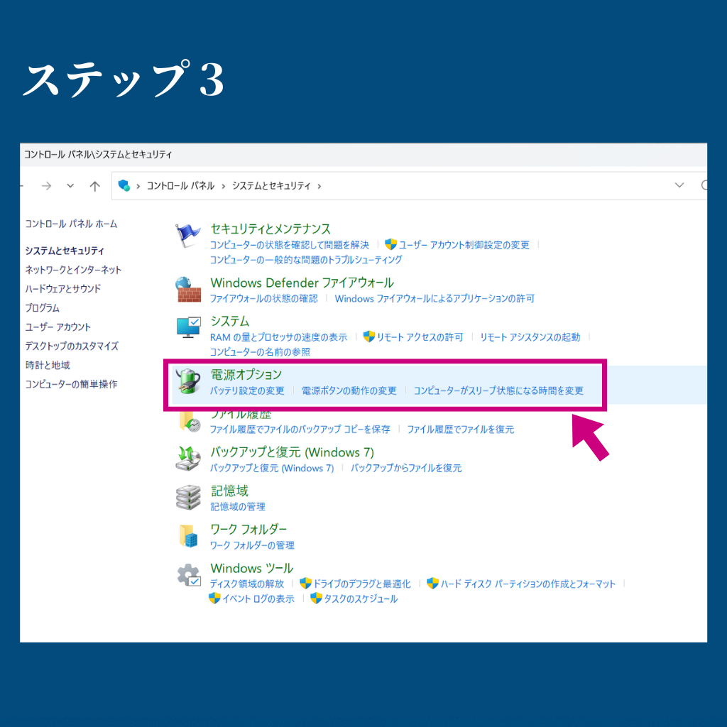727x727 pixels.
Task: Click ドライブのデフラグと最適化 link
Action: (x=362, y=584)
